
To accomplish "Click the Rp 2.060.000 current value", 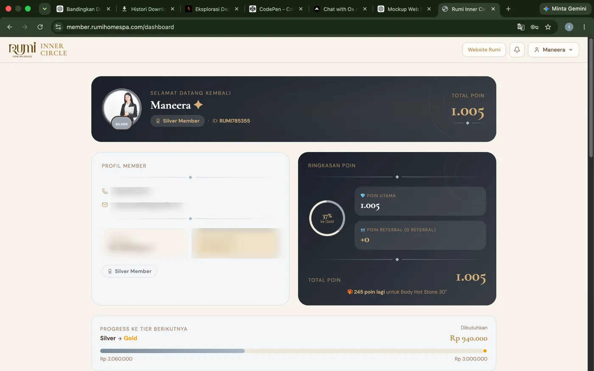I will 116,359.
